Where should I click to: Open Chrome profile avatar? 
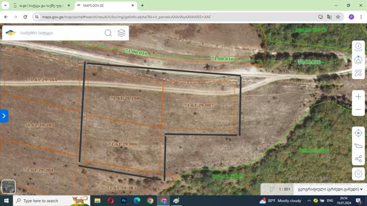click(x=351, y=17)
